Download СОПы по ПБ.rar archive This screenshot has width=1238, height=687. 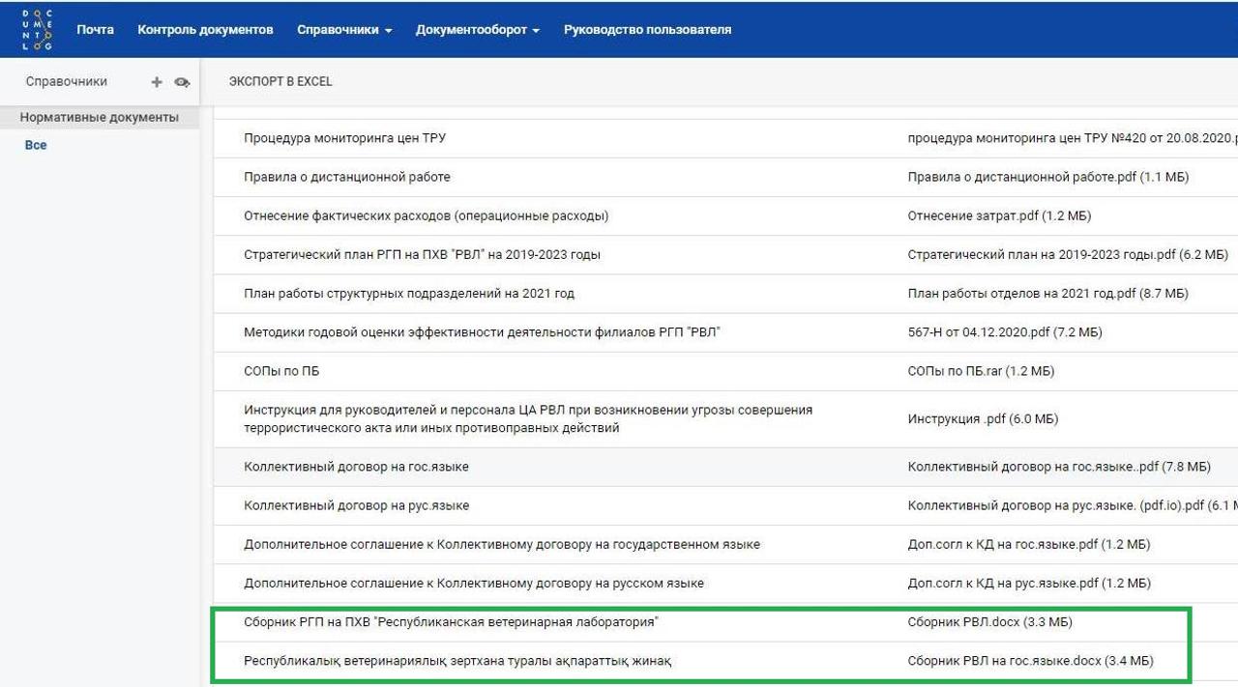tap(981, 370)
